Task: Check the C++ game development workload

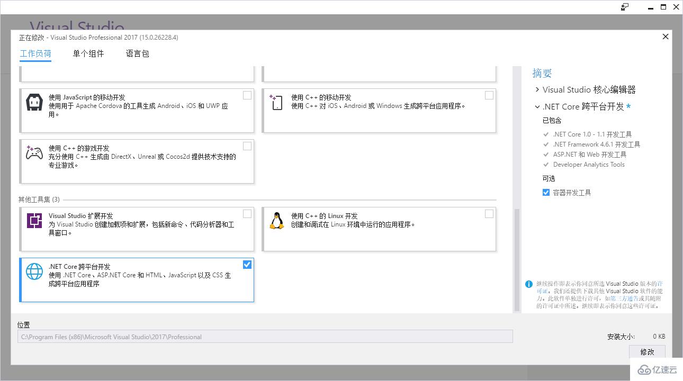Action: point(247,146)
